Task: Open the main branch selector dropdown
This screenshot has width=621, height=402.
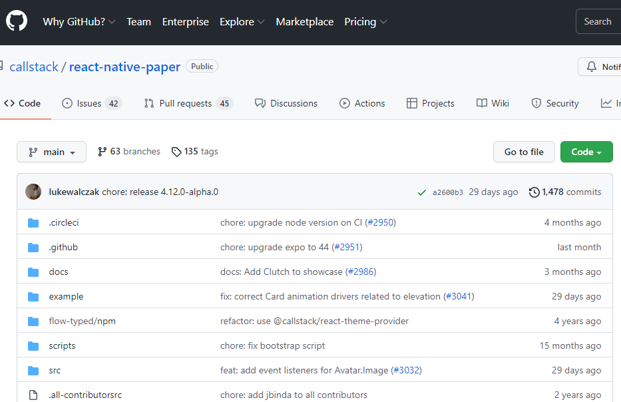Action: [51, 152]
